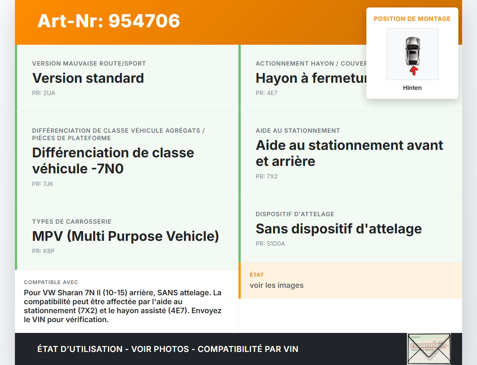
Task: Click the TYPES DE CARROSSERIE label
Action: pos(72,221)
